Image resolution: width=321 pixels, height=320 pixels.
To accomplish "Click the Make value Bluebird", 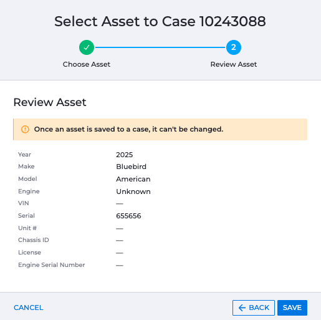I will pyautogui.click(x=131, y=167).
